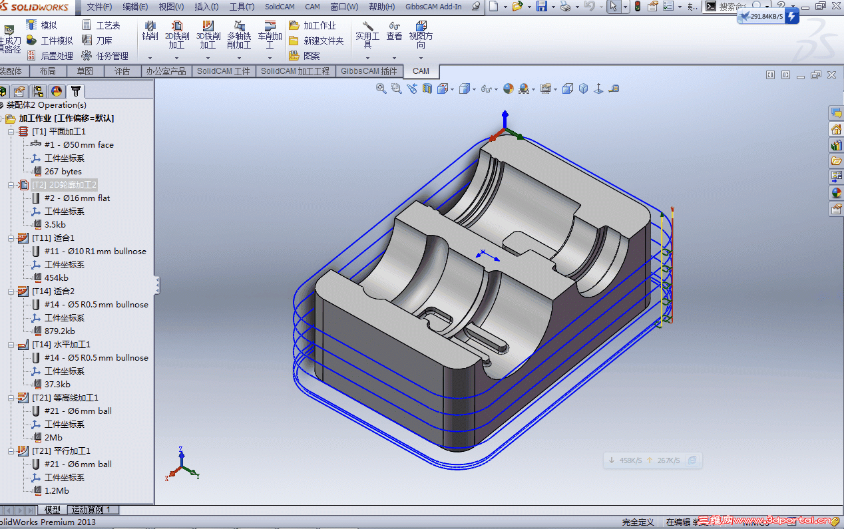Click the DisplayManager pie-chart tab in the left panel
This screenshot has height=529, width=844.
point(57,91)
